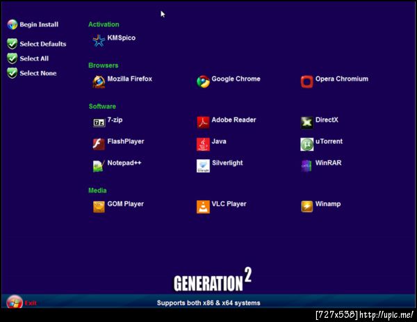
Task: Toggle the Notepad++ label
Action: tap(124, 163)
